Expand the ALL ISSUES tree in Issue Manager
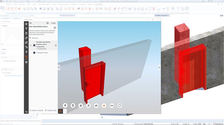Image resolution: width=224 pixels, height=125 pixels. [x=2, y=73]
